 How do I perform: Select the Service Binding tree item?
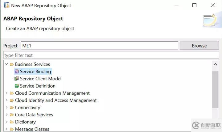(x=35, y=71)
